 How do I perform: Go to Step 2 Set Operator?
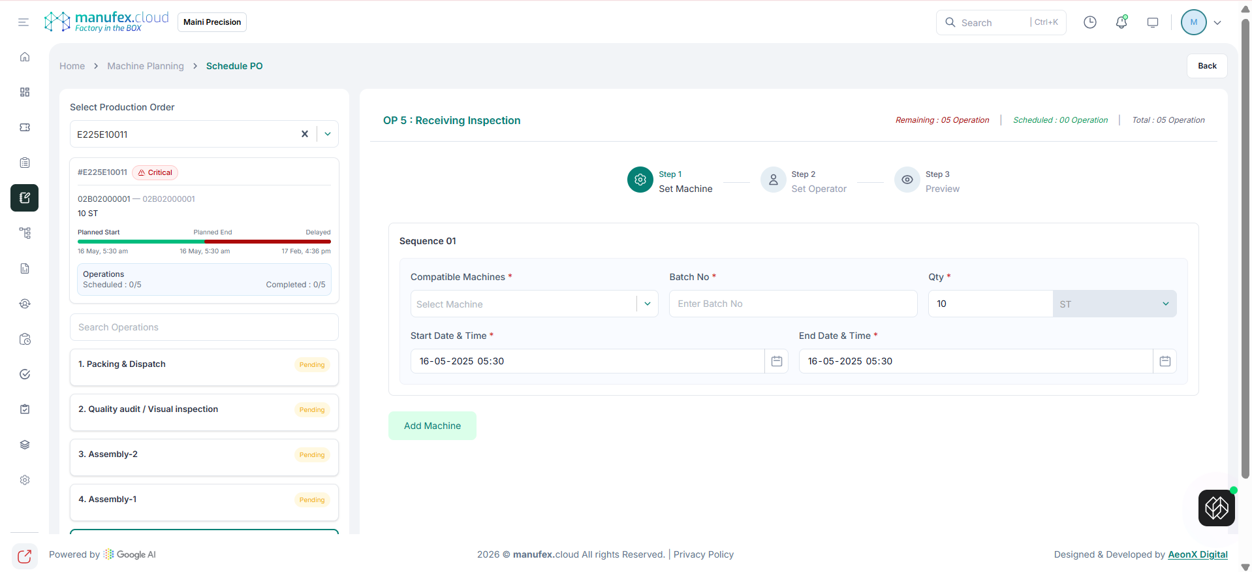pos(804,181)
